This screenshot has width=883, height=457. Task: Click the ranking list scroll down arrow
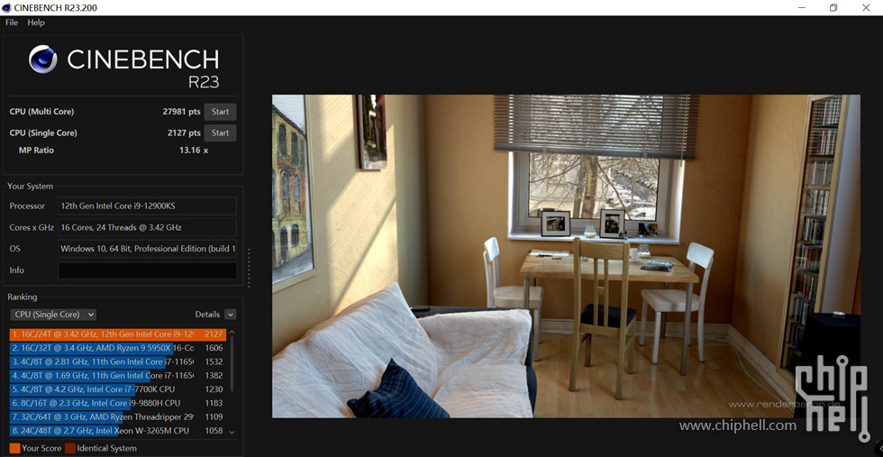click(x=232, y=432)
